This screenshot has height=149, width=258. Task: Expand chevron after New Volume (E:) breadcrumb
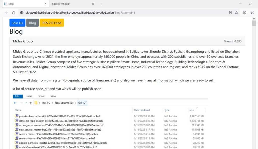[76, 103]
